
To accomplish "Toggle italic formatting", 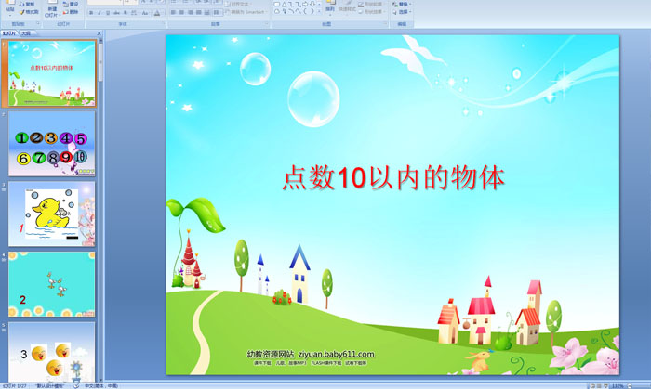I will tap(99, 13).
